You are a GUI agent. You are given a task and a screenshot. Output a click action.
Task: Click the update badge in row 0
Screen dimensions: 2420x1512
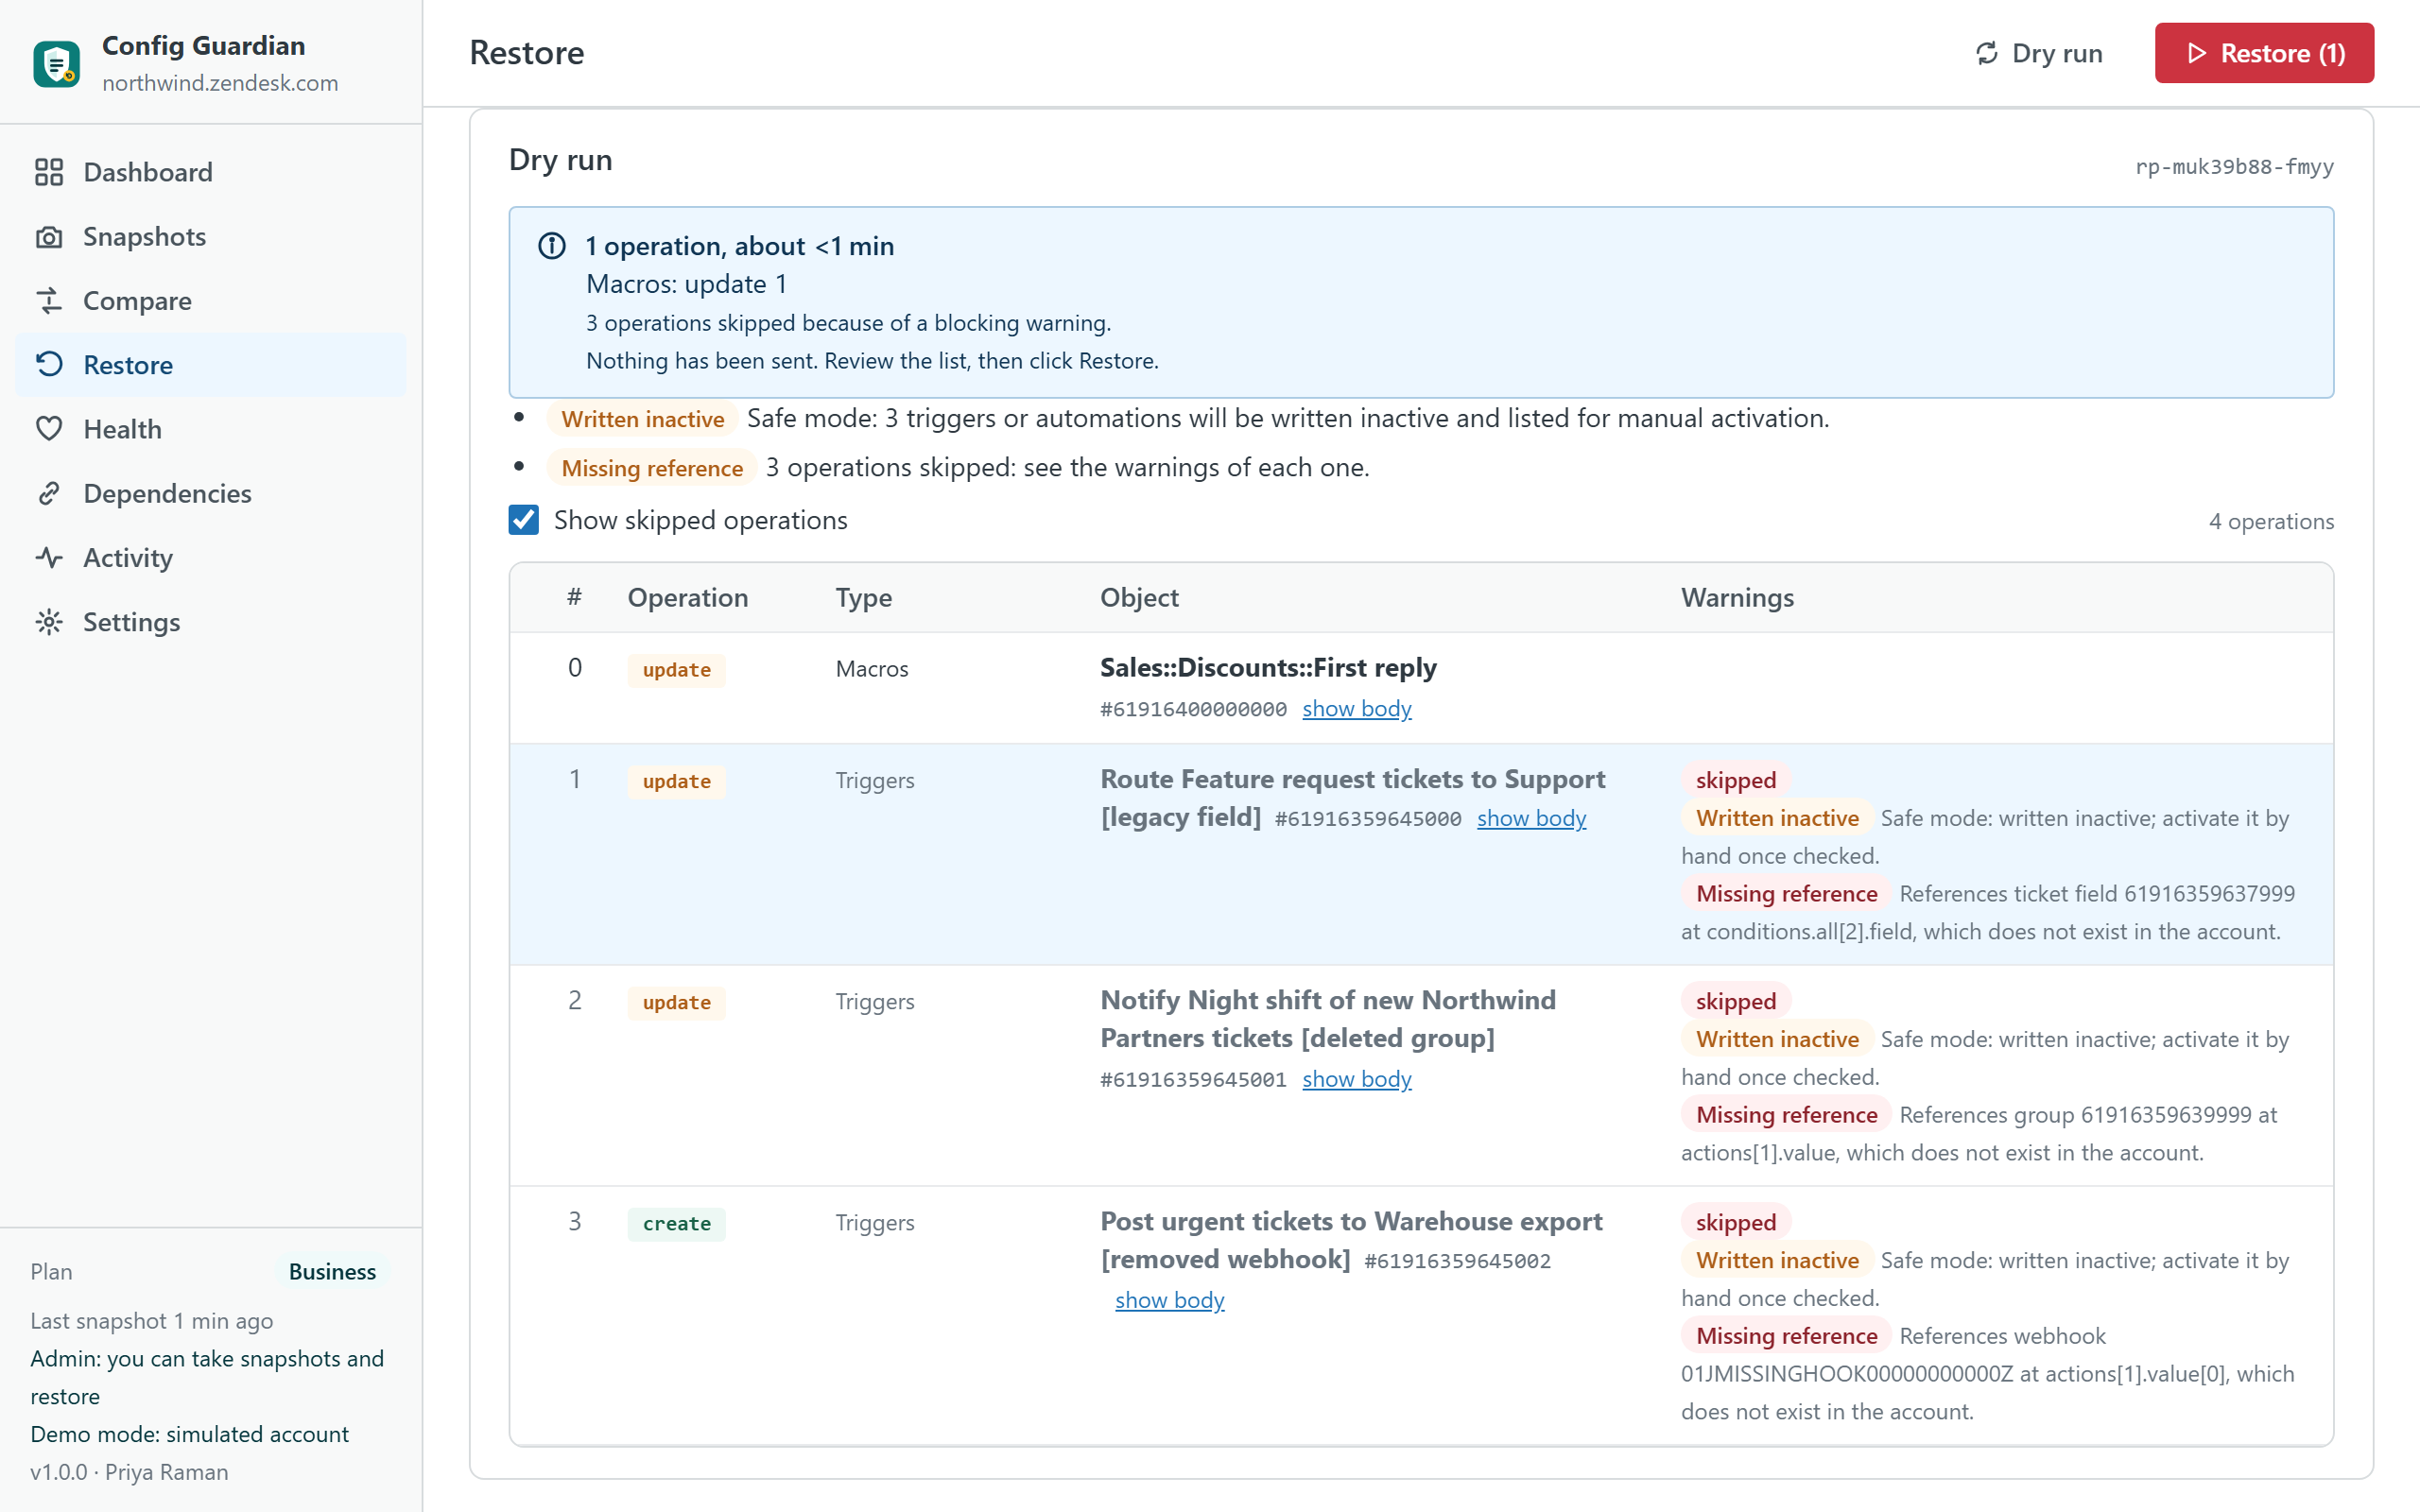(x=677, y=670)
